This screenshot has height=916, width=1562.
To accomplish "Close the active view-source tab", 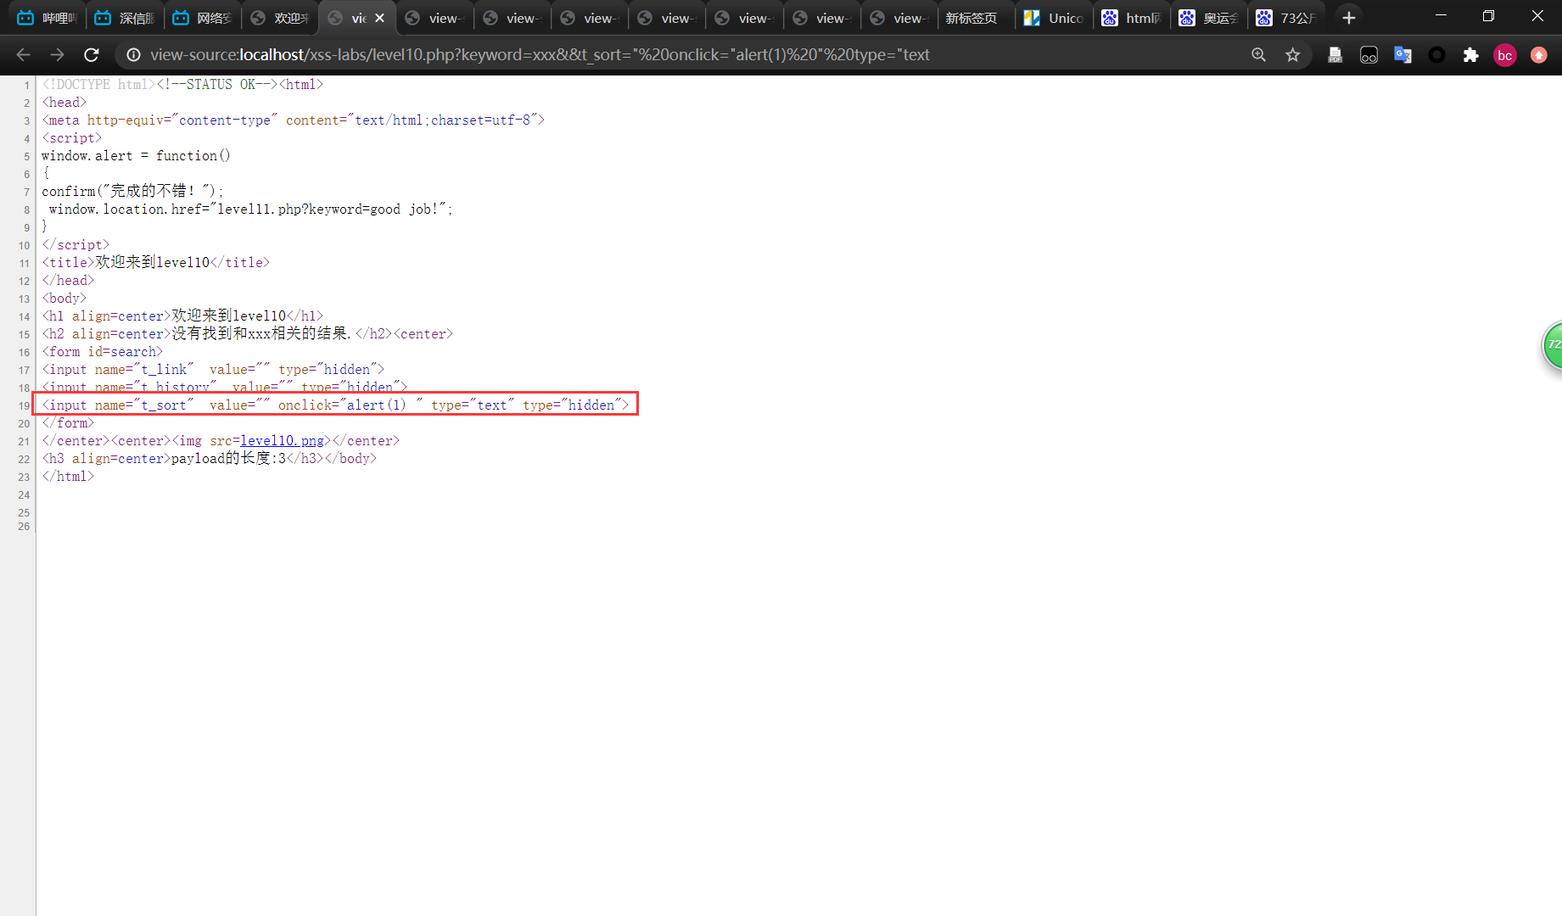I will coord(379,18).
